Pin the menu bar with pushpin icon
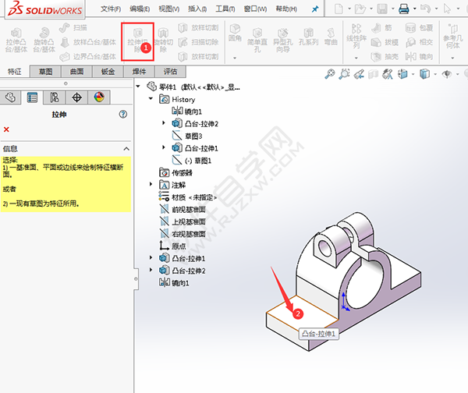 (x=315, y=9)
